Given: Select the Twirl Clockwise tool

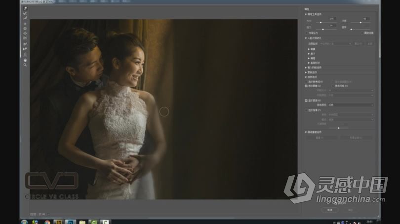Looking at the screenshot, I should [x=25, y=24].
